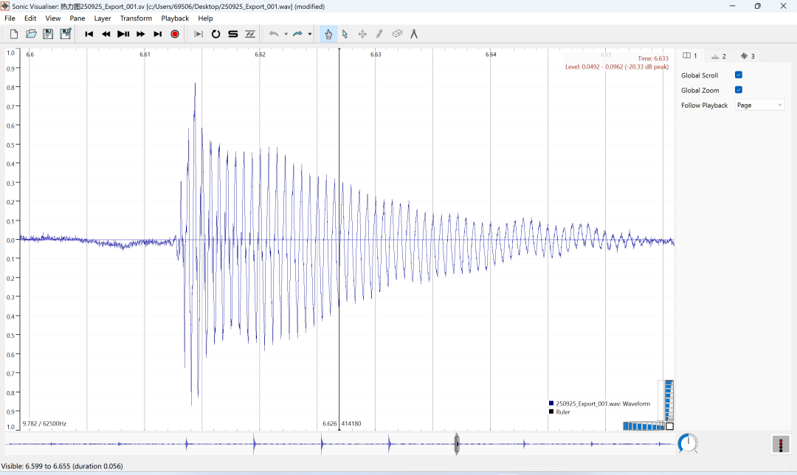Rewind to the start of the audio
The image size is (797, 475).
pyautogui.click(x=89, y=34)
